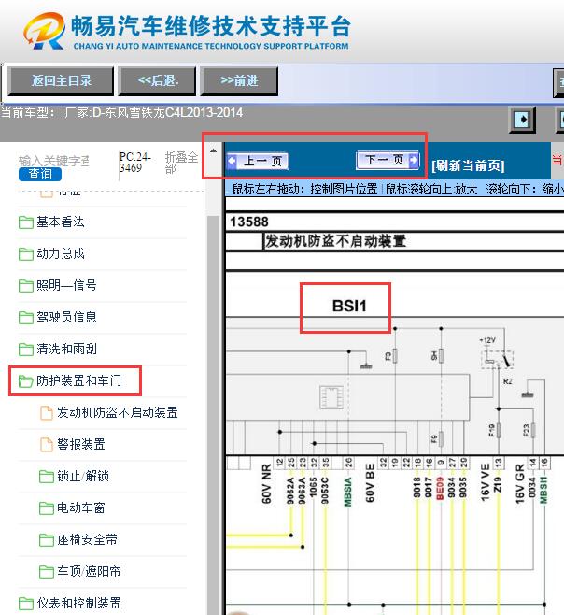Viewport: 564px width, 615px height.
Task: Expand the 动力总成 folder
Action: click(61, 254)
